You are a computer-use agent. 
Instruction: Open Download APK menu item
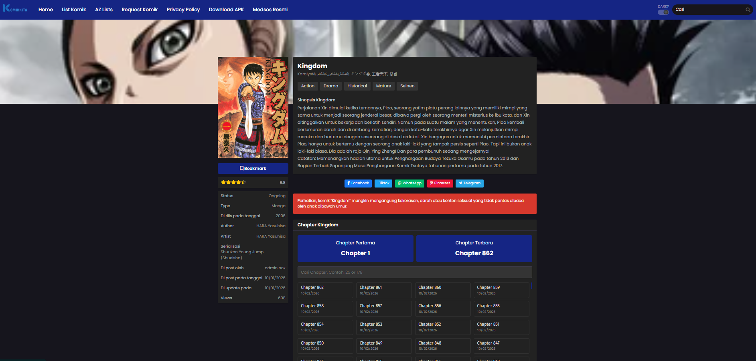click(226, 10)
